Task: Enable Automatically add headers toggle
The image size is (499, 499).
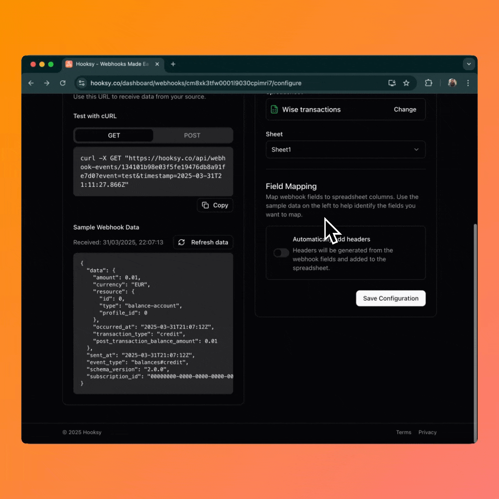Action: tap(281, 253)
